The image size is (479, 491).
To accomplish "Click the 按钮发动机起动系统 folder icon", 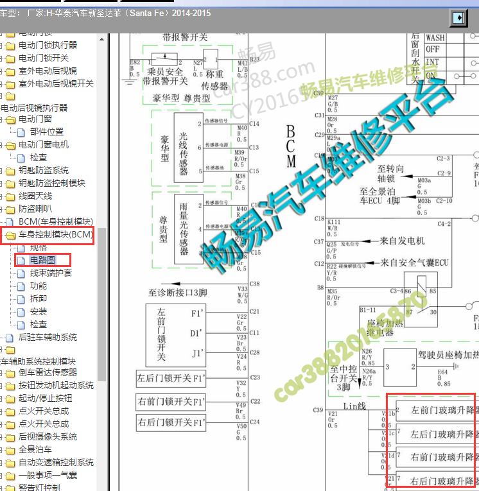I will tap(10, 386).
